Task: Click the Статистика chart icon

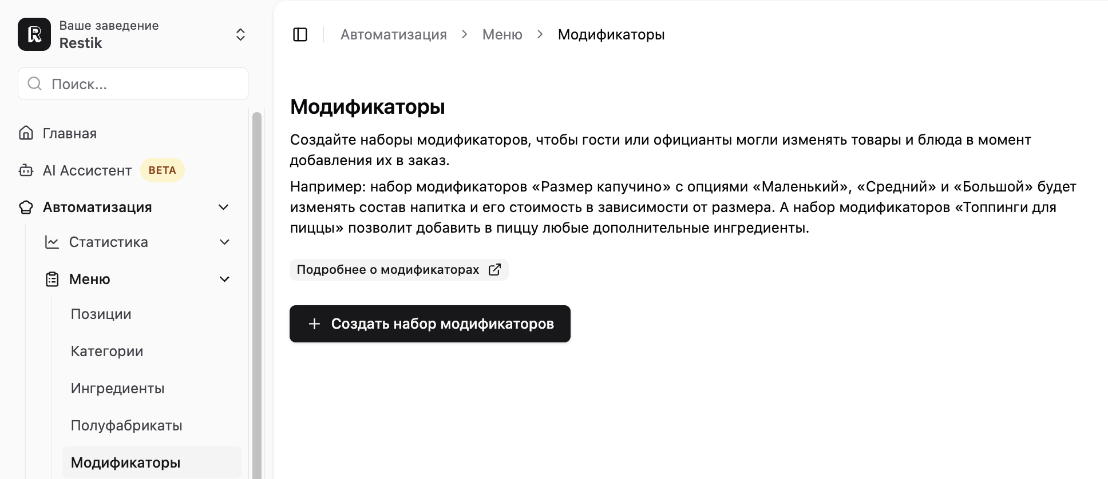Action: coord(52,242)
